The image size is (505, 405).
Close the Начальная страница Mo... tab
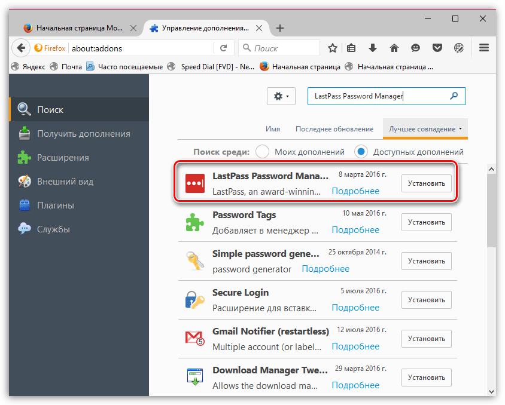coord(133,28)
